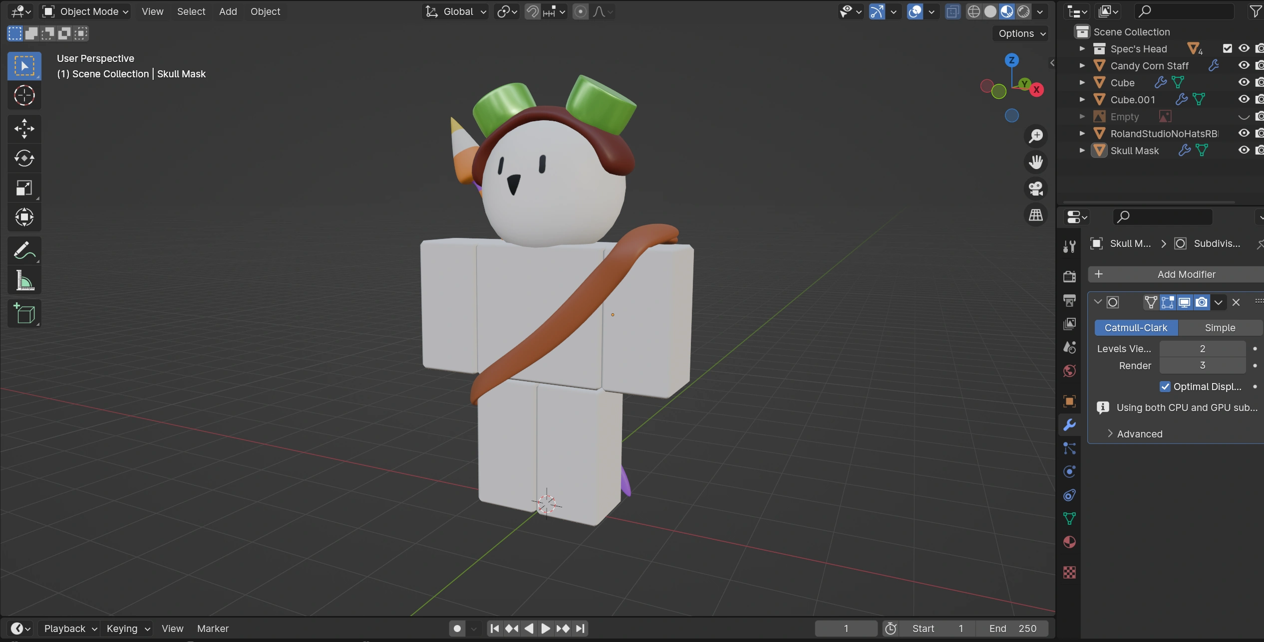The height and width of the screenshot is (642, 1264).
Task: Activate the Scale tool
Action: 24,188
